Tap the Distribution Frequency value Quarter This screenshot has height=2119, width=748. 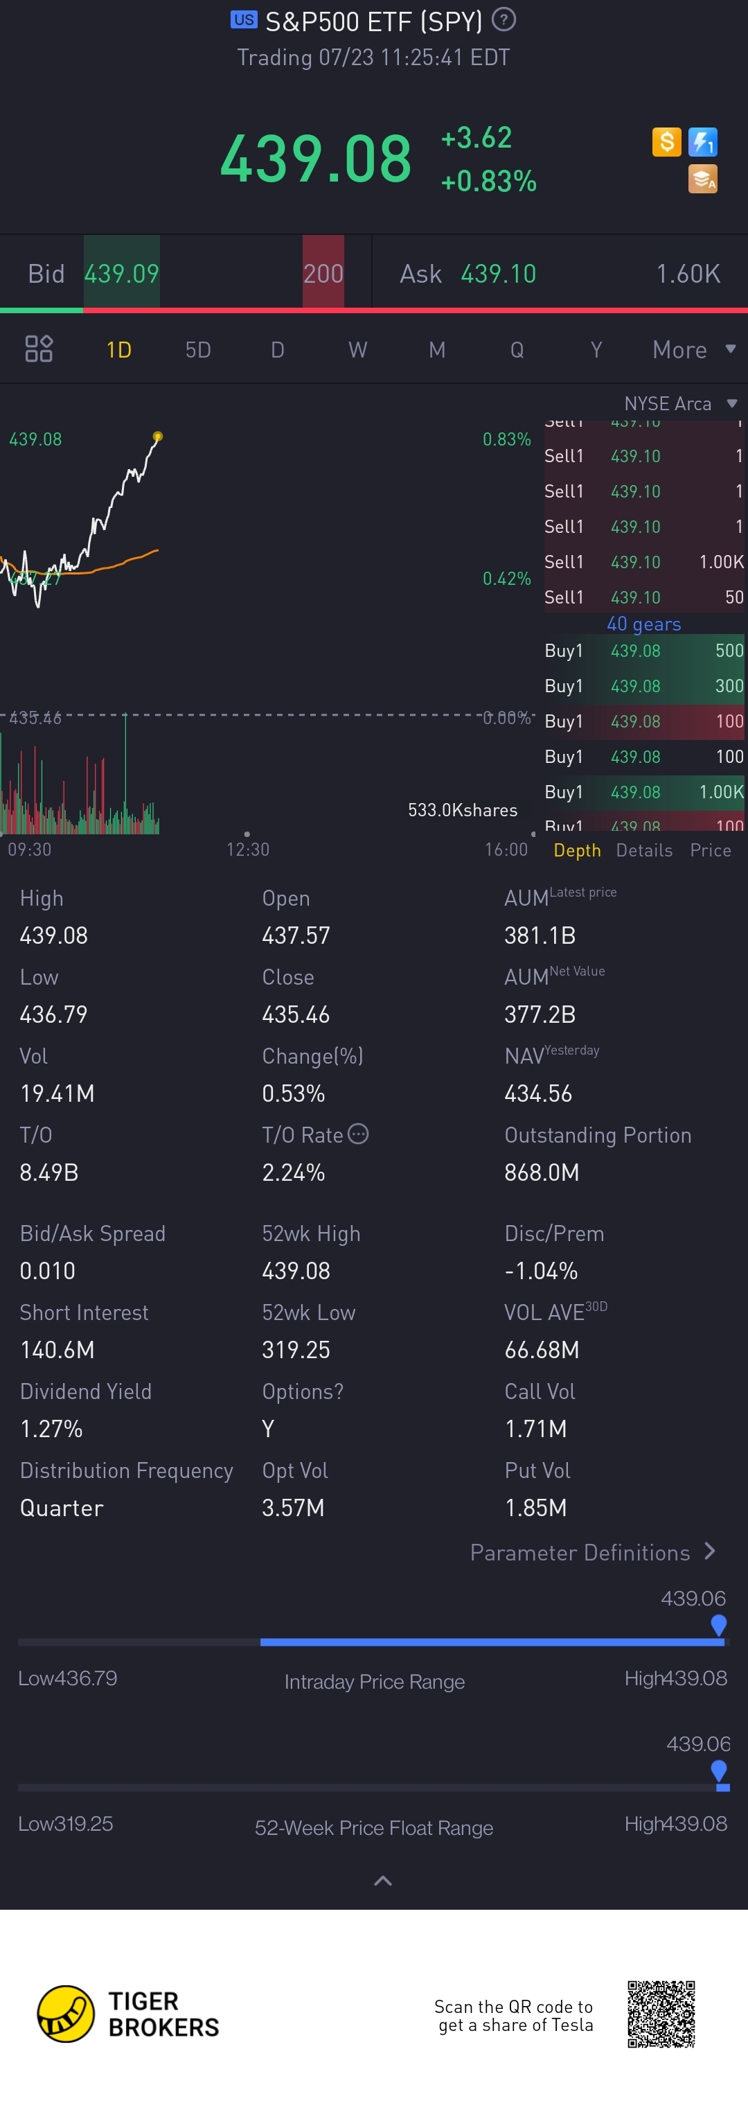62,1508
